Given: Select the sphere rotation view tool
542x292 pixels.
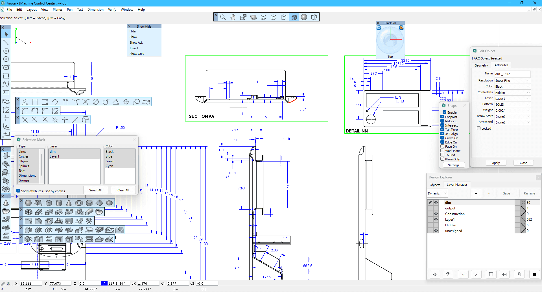Looking at the screenshot, I should click(253, 17).
